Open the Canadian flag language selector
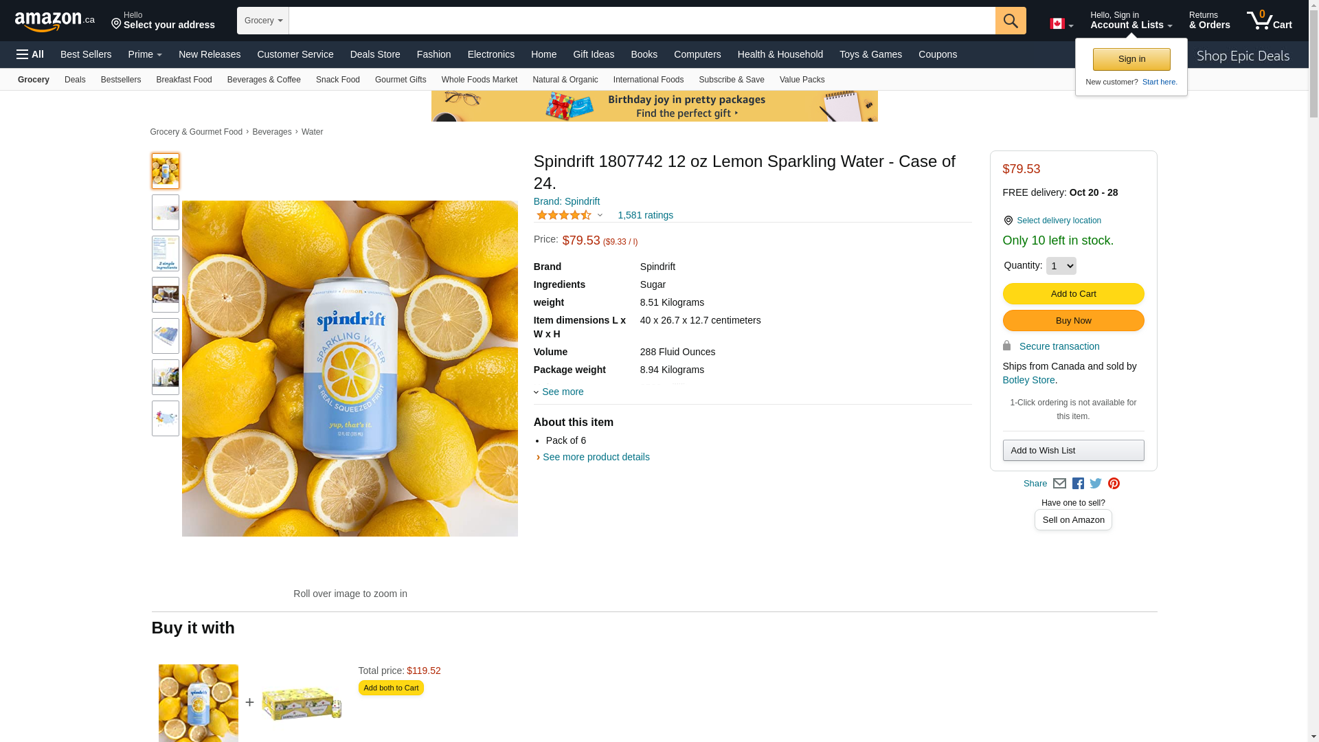1319x742 pixels. coord(1061,24)
